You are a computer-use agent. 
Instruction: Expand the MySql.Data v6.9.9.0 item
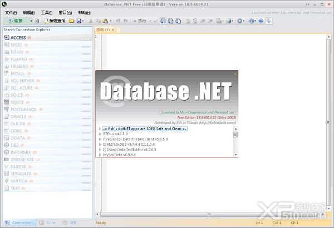click(100, 155)
